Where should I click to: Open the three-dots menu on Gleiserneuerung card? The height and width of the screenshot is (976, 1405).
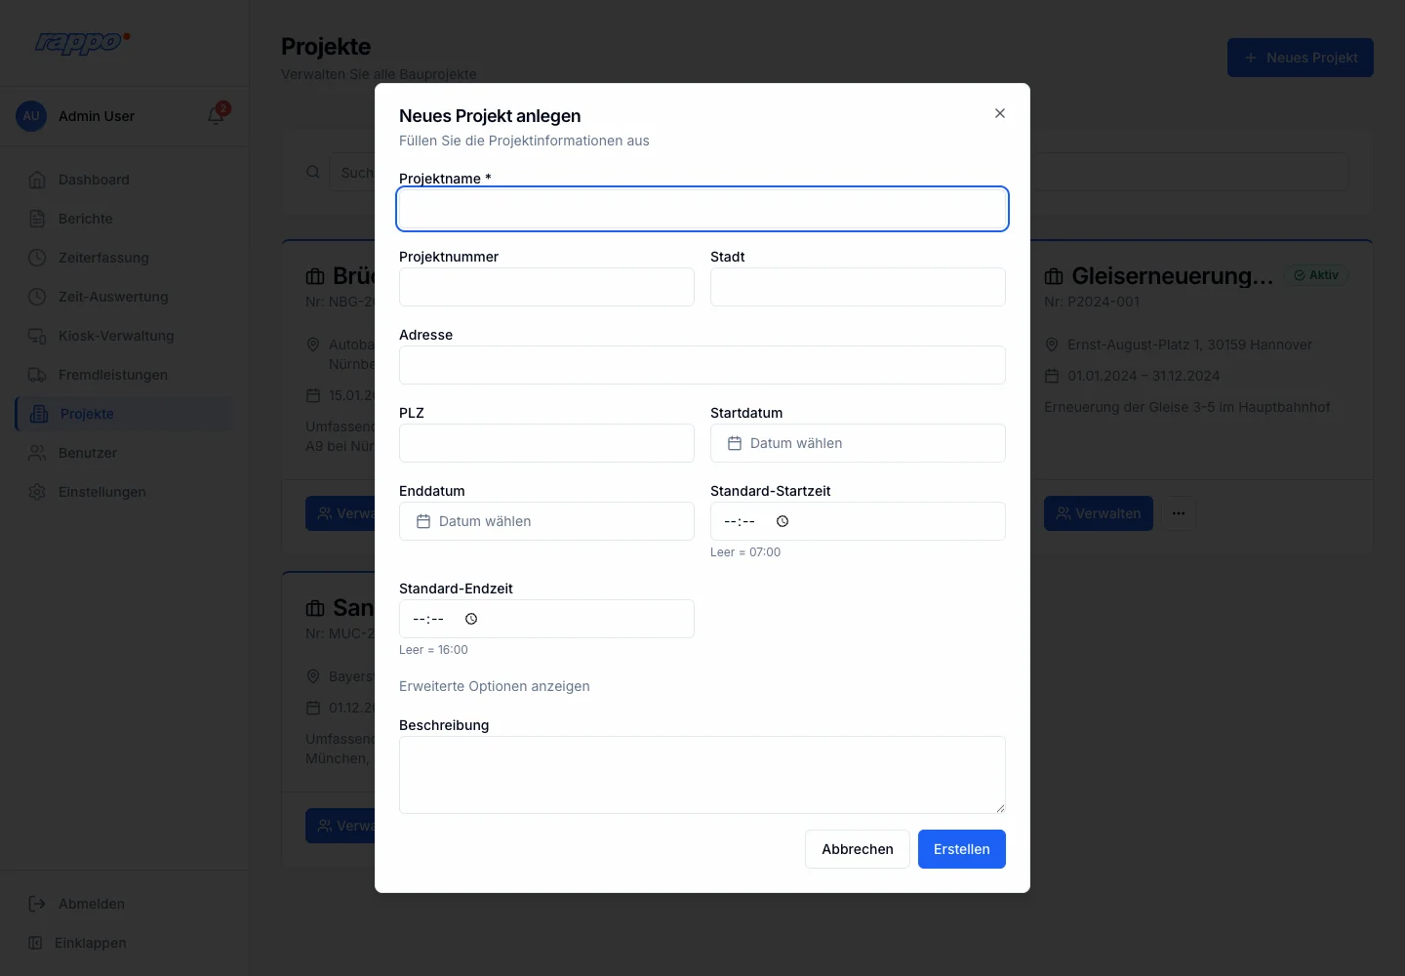[x=1179, y=513]
